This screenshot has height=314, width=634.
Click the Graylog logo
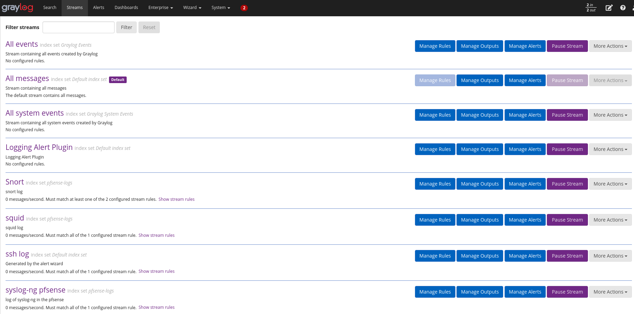(17, 8)
